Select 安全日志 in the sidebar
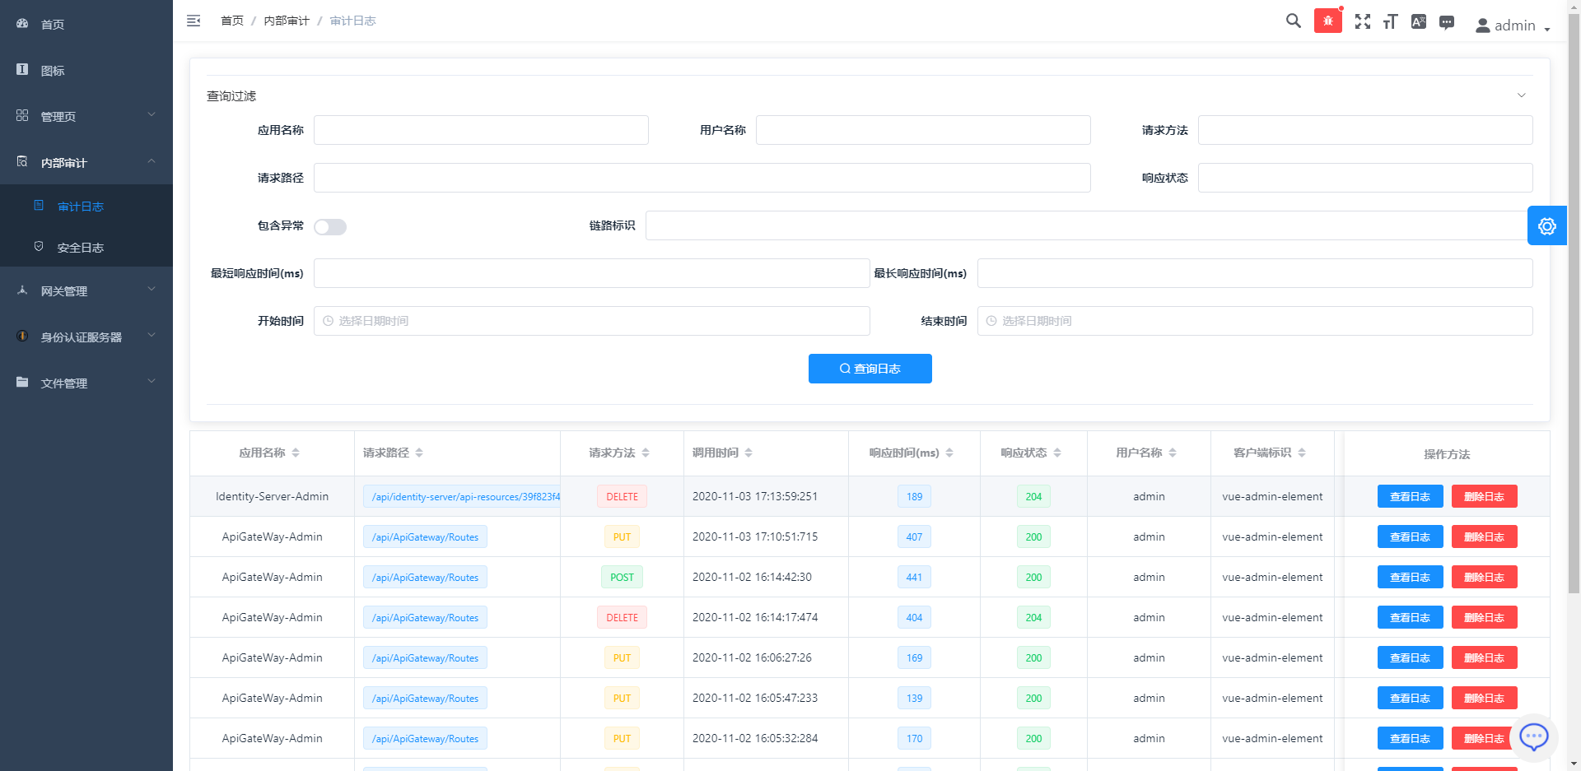This screenshot has height=771, width=1581. [80, 248]
